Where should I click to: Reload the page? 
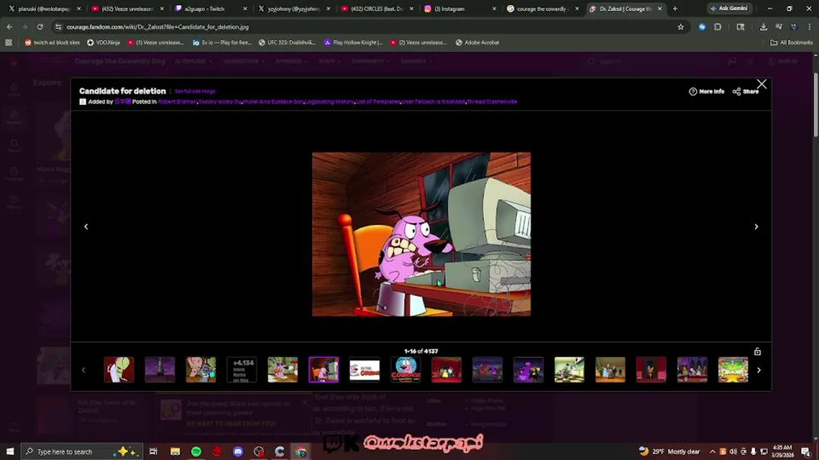(40, 27)
